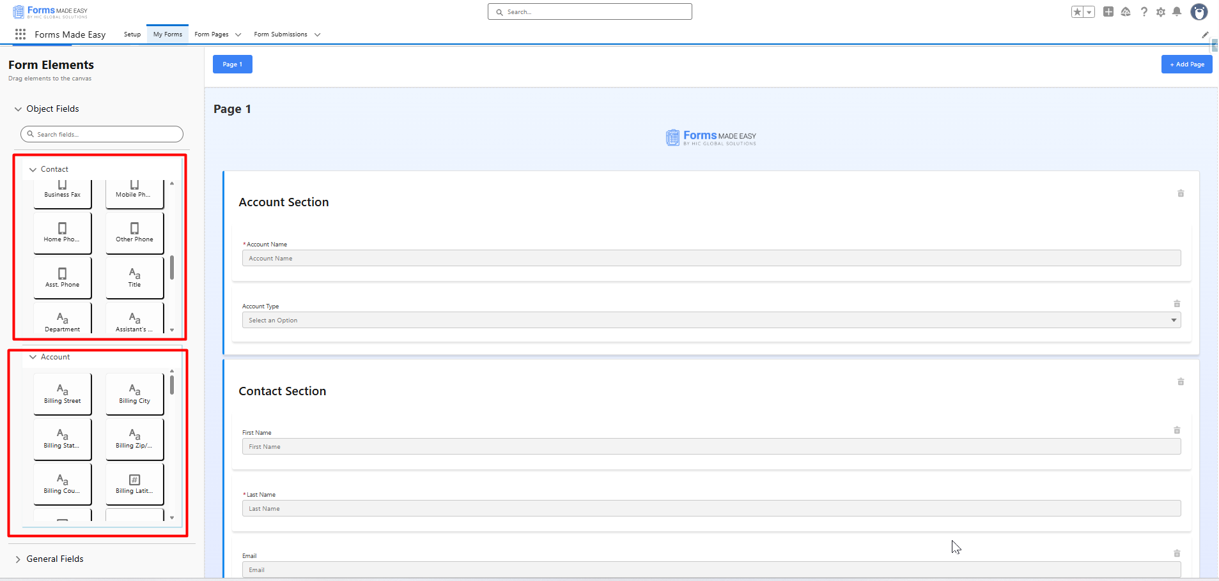Click the Last Name input field
1219x581 pixels.
(x=711, y=508)
